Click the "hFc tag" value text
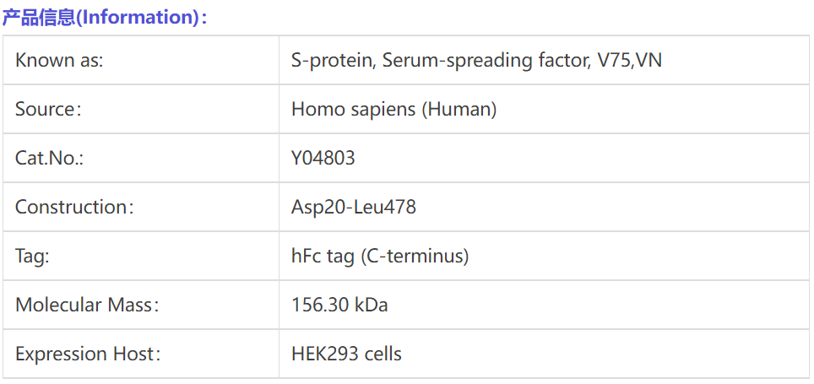Screen dimensions: 814x384 click(x=323, y=256)
